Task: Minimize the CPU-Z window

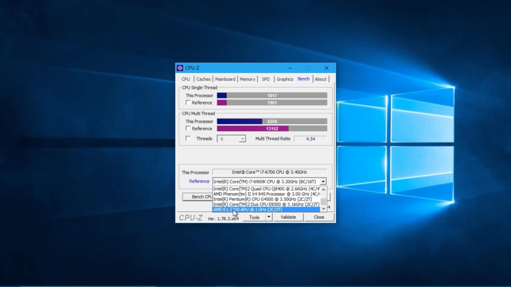Action: (290, 68)
